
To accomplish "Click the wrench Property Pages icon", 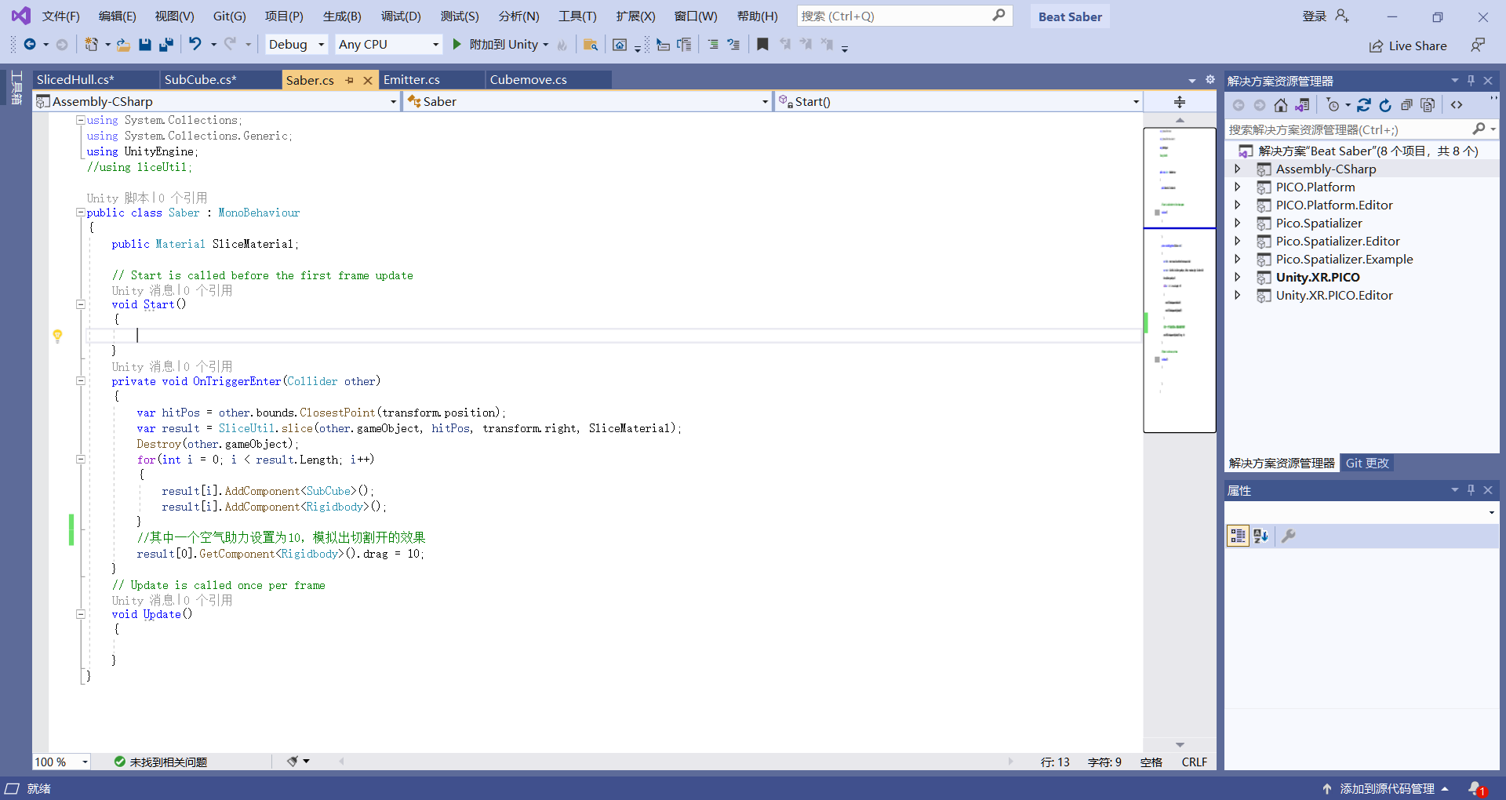I will 1288,536.
